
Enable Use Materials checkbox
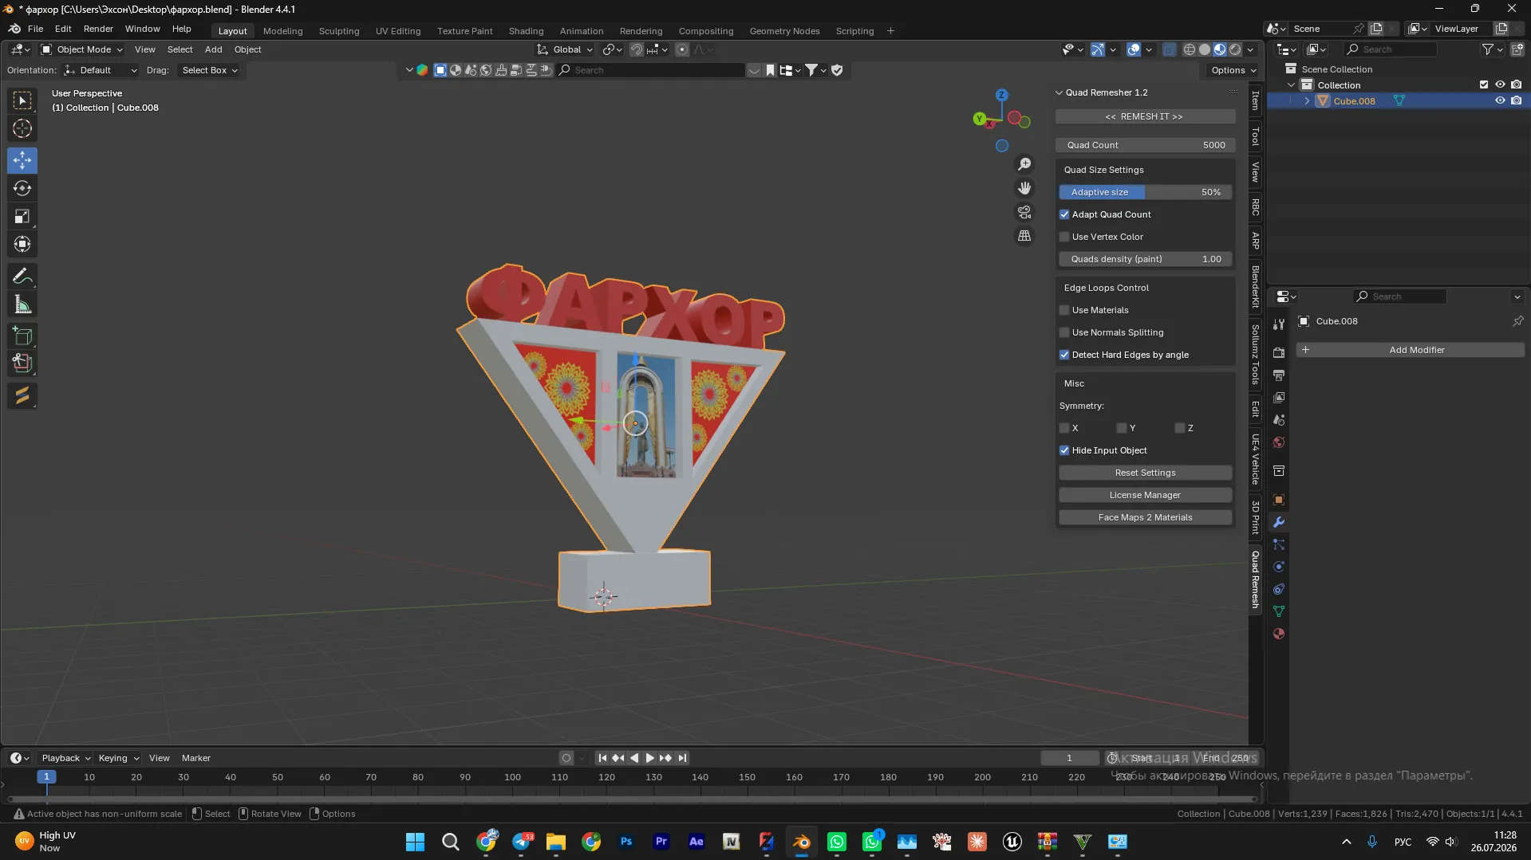point(1064,310)
